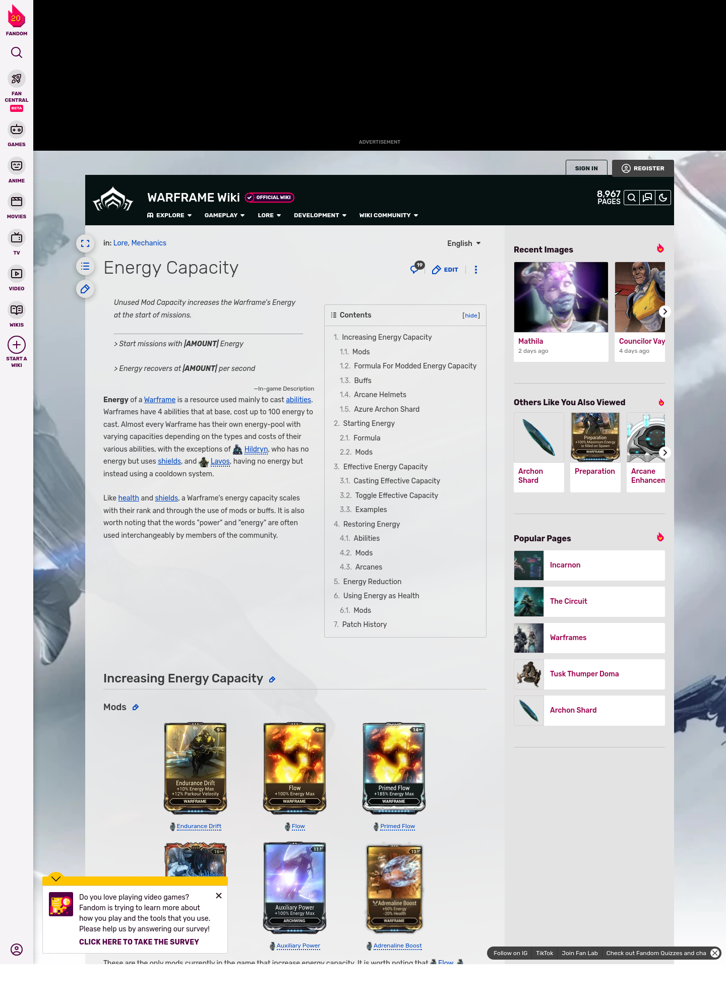Collapse survey popup with yellow chevron
The width and height of the screenshot is (726, 1008).
click(56, 878)
